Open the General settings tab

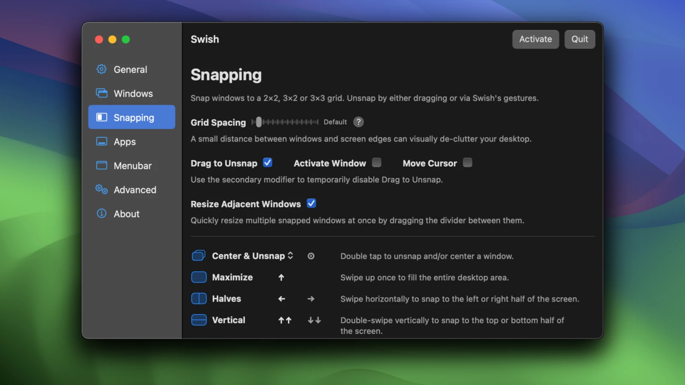131,69
